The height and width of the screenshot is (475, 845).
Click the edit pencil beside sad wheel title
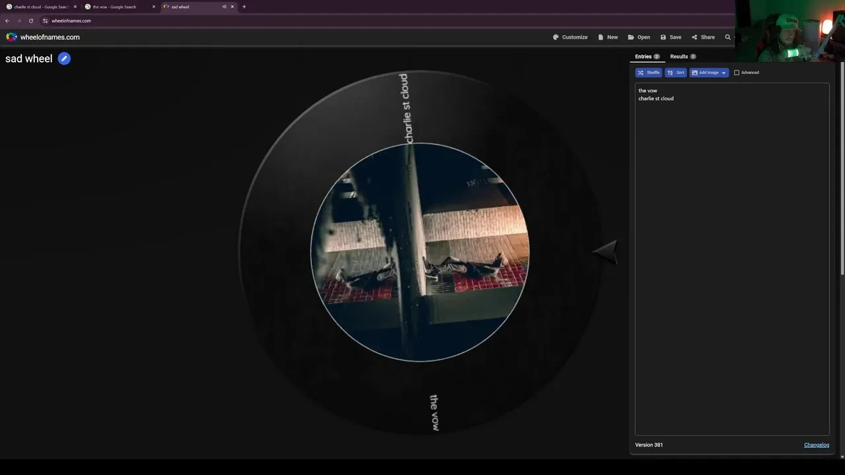pos(64,59)
